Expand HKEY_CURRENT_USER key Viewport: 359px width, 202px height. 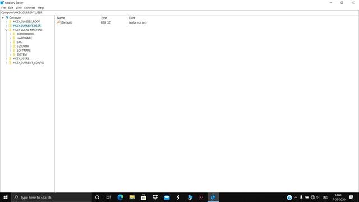point(6,26)
